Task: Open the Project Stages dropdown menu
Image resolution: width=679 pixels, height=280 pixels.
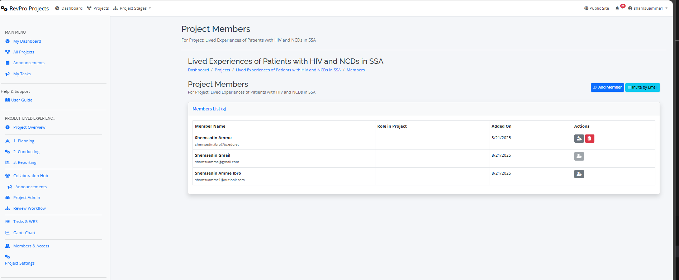Action: click(x=132, y=8)
